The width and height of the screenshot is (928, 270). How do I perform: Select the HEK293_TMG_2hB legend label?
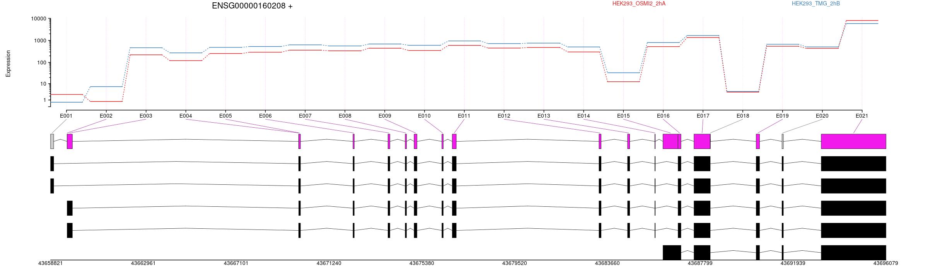tap(816, 3)
